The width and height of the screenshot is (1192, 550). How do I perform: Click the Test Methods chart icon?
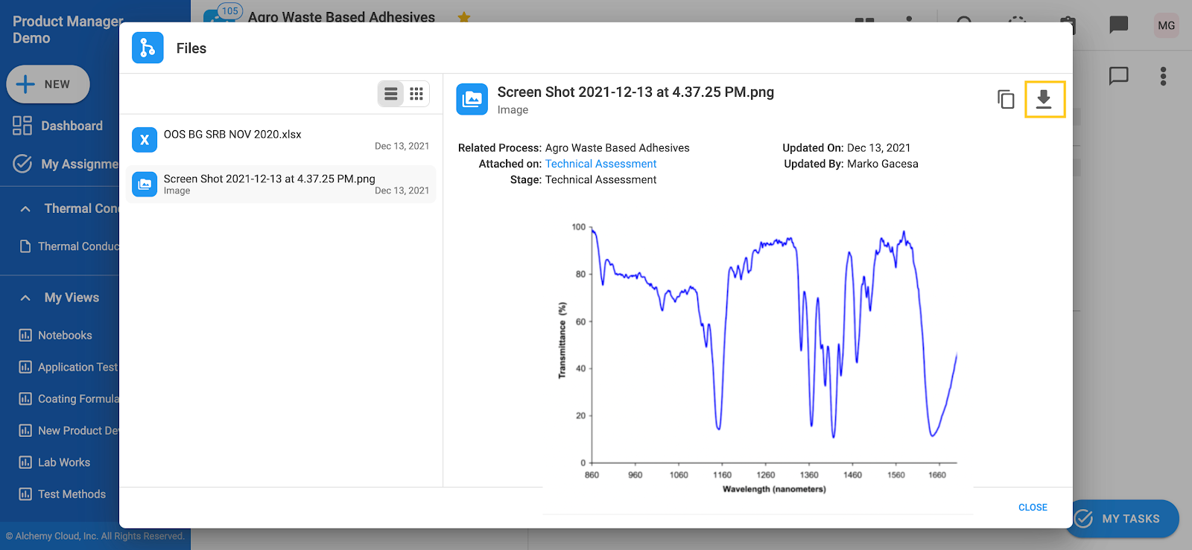tap(25, 494)
